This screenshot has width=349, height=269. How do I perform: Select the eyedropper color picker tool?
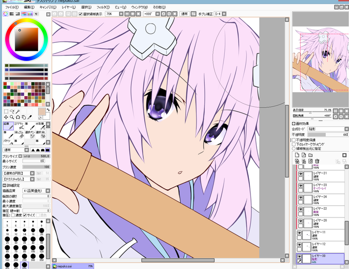click(x=29, y=117)
